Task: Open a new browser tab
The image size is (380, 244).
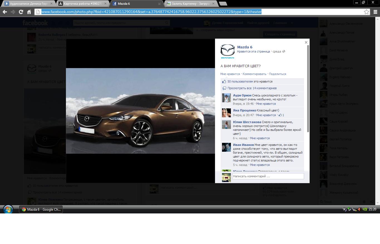Action: 223,4
